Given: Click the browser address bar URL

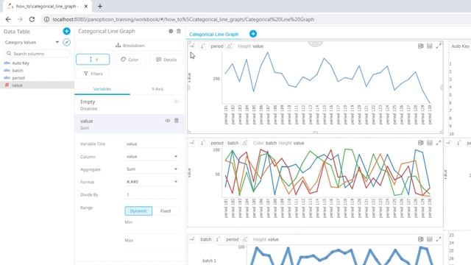Looking at the screenshot, I should tap(183, 19).
